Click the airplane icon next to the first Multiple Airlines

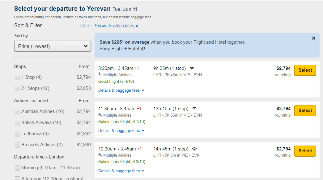[x=100, y=74]
